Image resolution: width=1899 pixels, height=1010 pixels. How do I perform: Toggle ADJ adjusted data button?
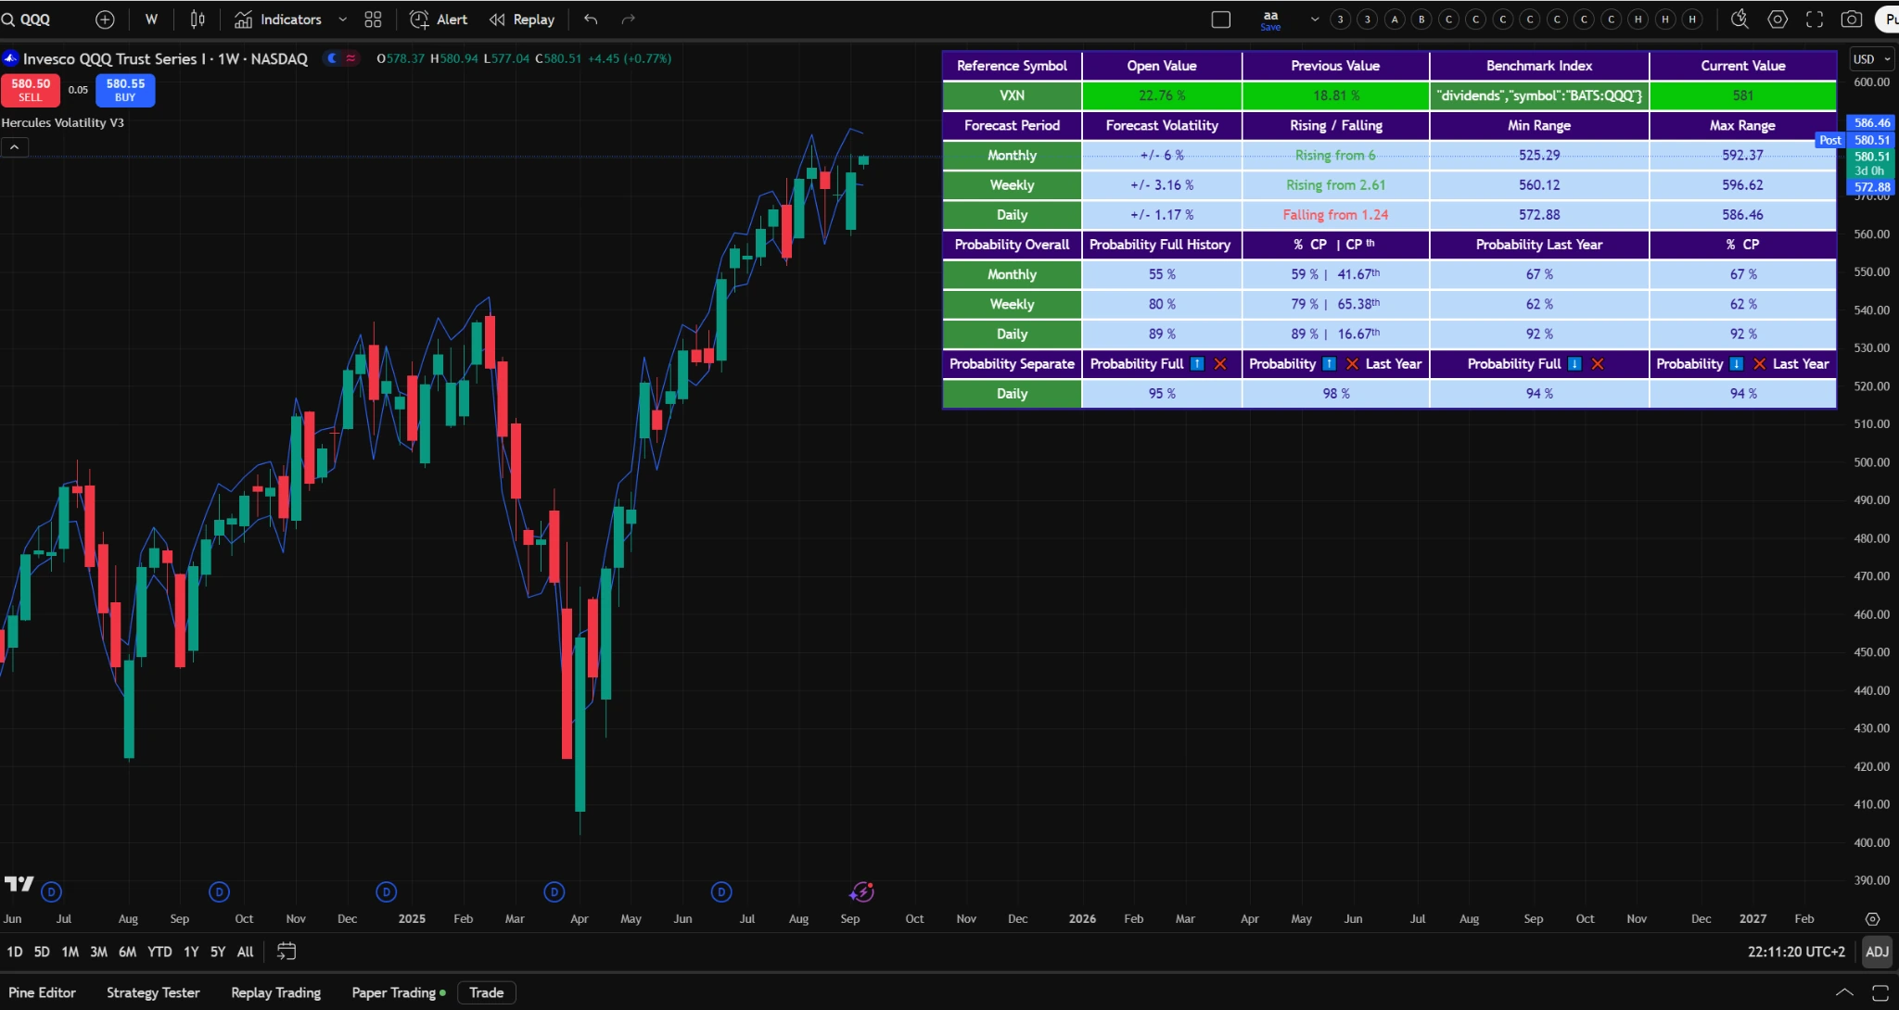click(1877, 952)
